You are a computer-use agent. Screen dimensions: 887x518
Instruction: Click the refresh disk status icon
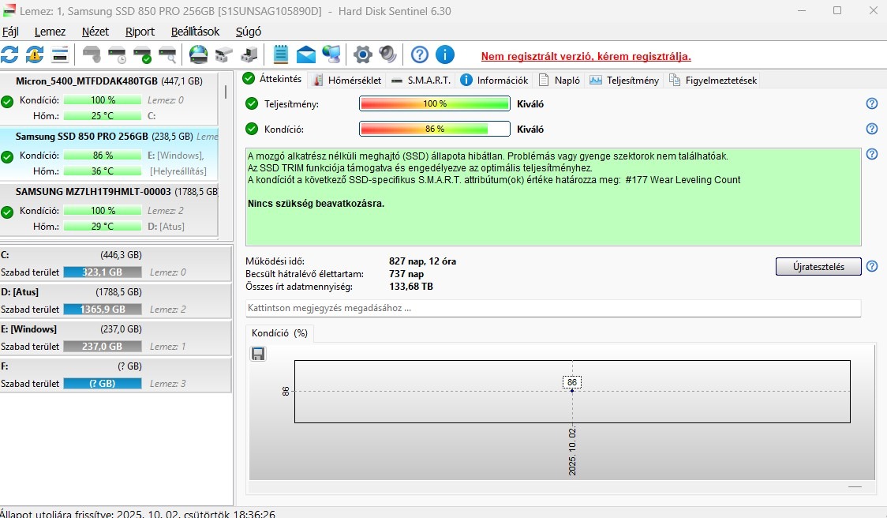pyautogui.click(x=9, y=54)
